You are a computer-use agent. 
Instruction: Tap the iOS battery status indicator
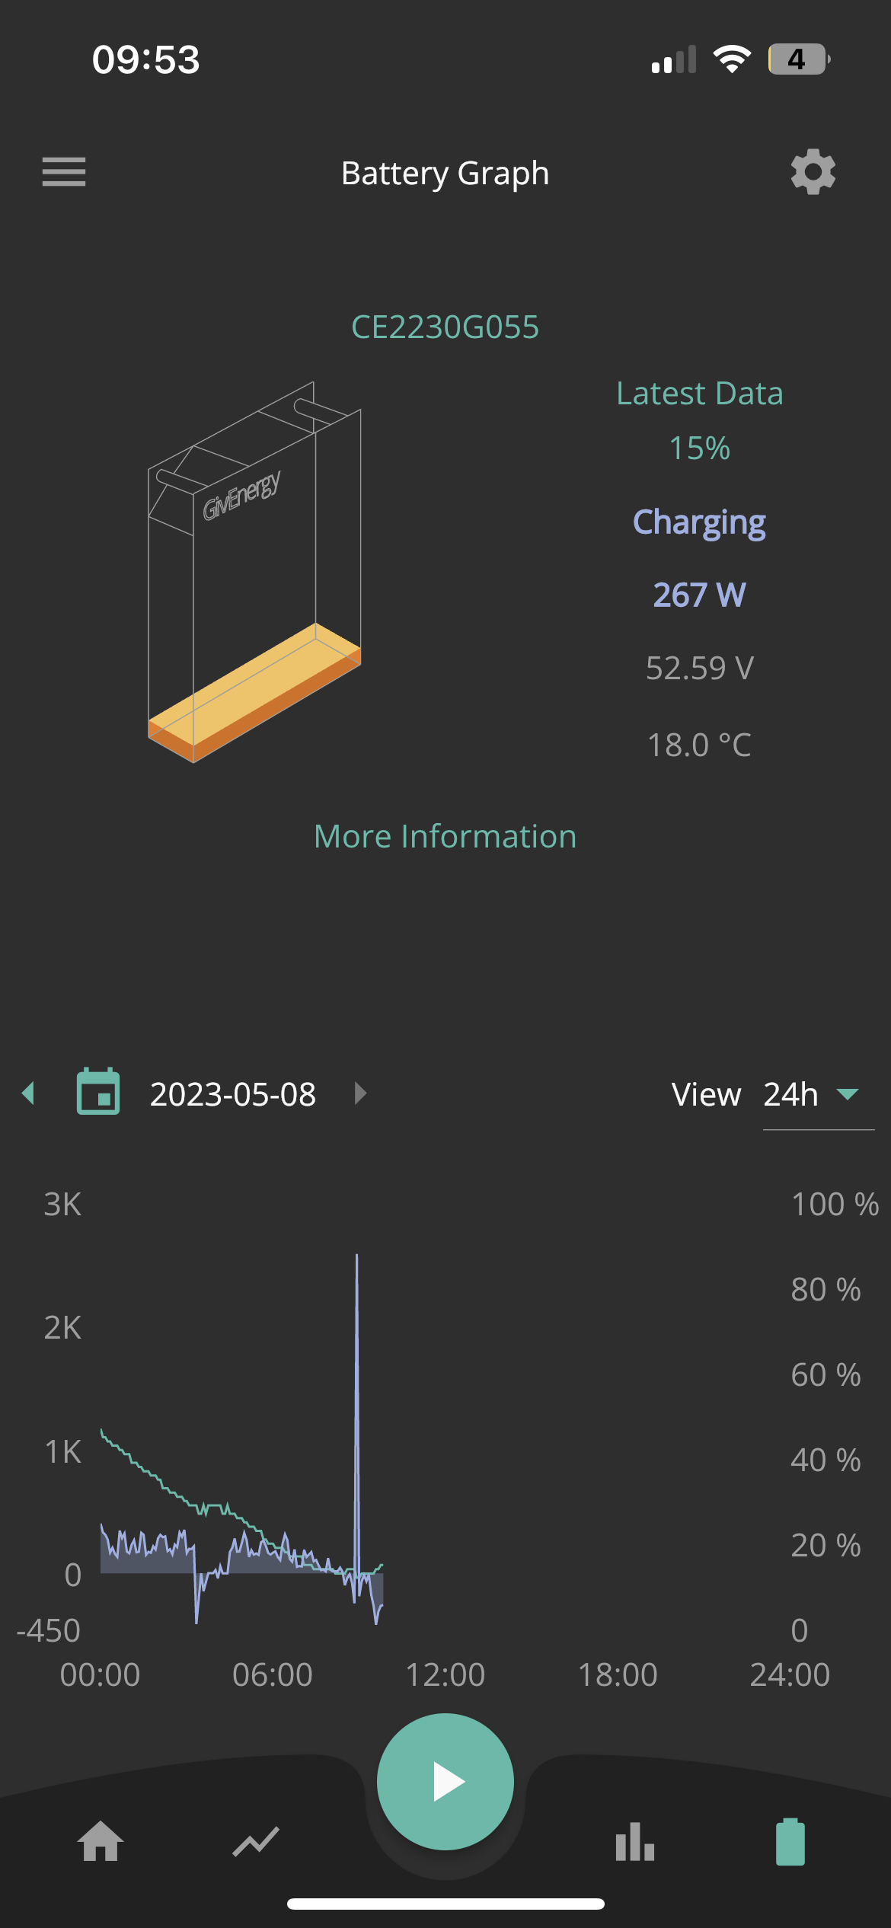pos(799,59)
